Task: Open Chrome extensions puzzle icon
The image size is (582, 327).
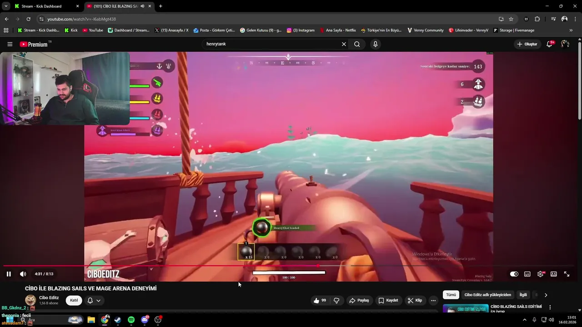Action: (537, 19)
